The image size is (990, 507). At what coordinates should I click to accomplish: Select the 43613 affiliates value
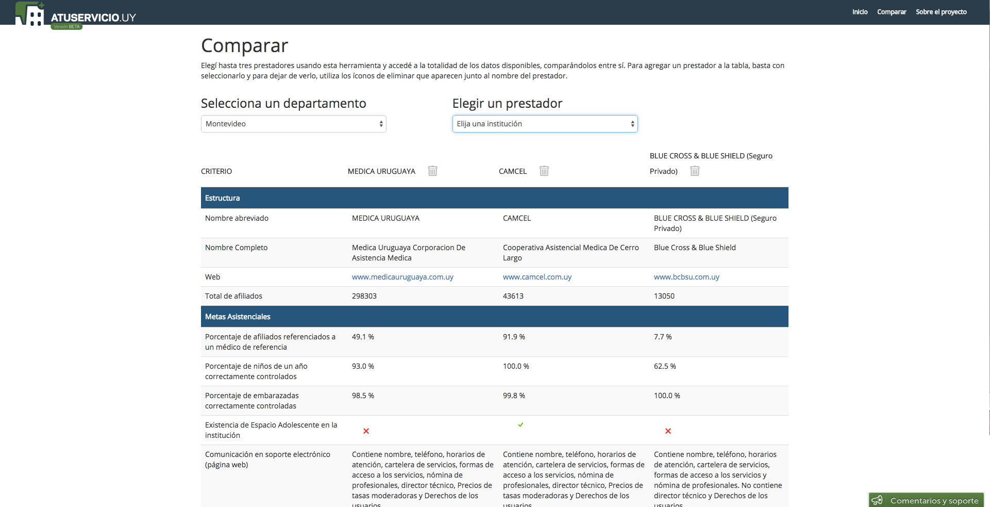513,296
